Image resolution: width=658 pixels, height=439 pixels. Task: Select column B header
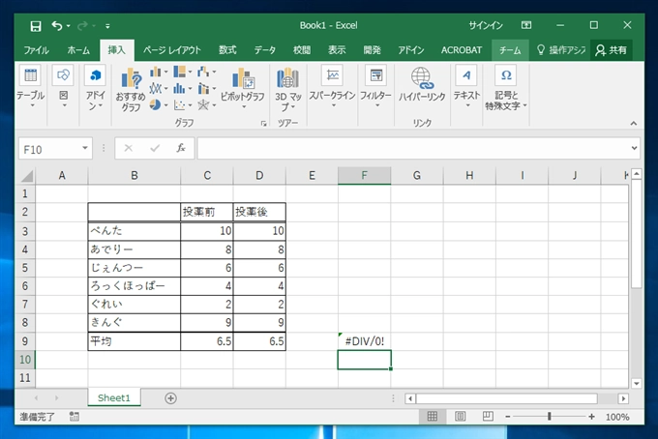pos(135,176)
